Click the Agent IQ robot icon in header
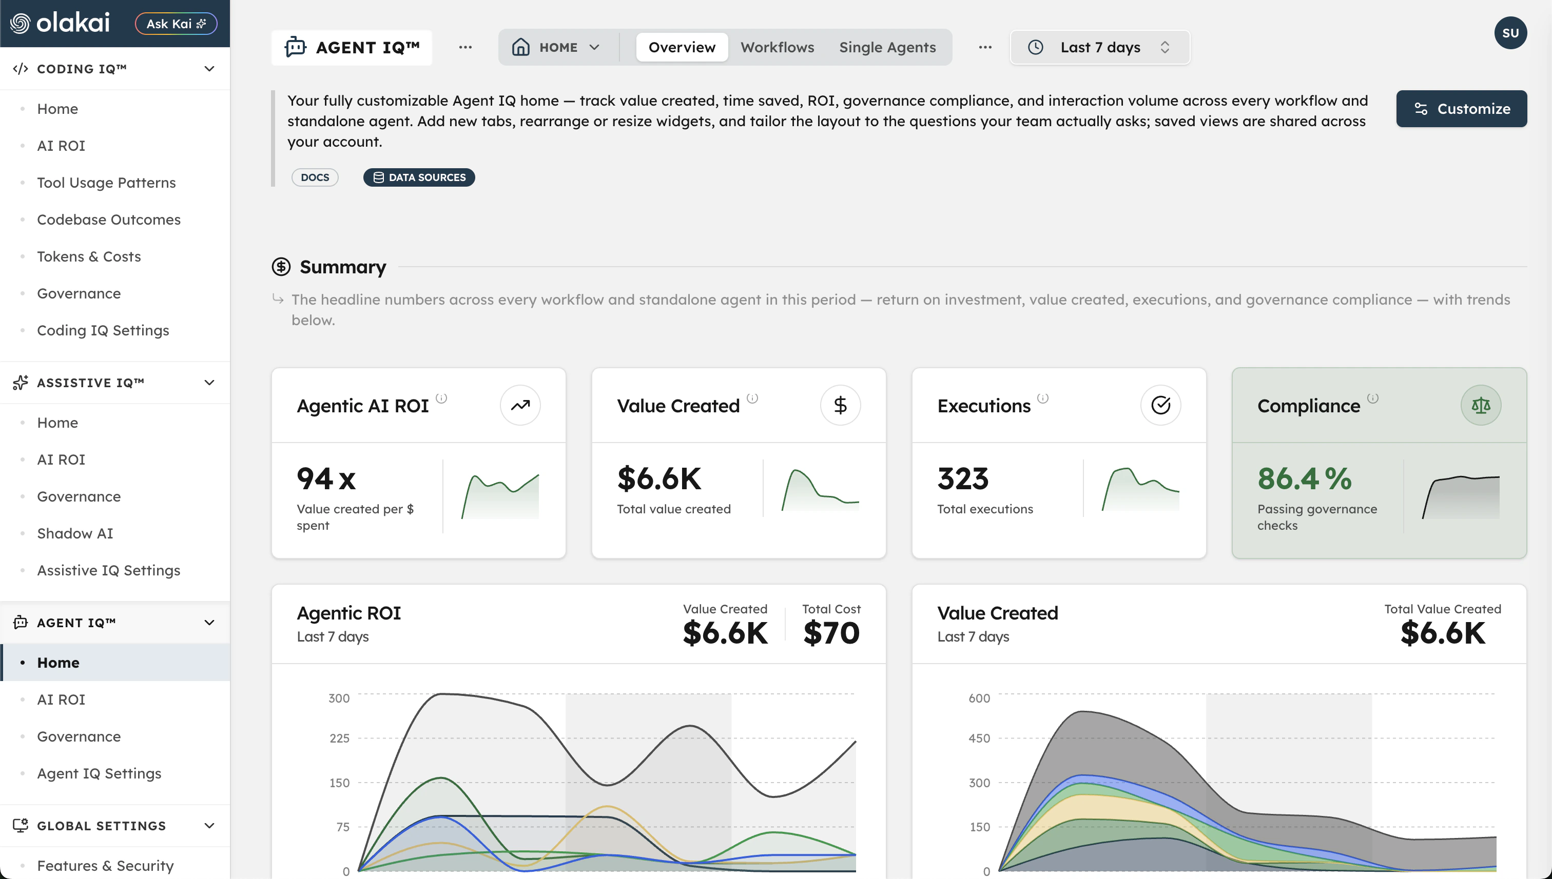Viewport: 1552px width, 879px height. pyautogui.click(x=296, y=47)
